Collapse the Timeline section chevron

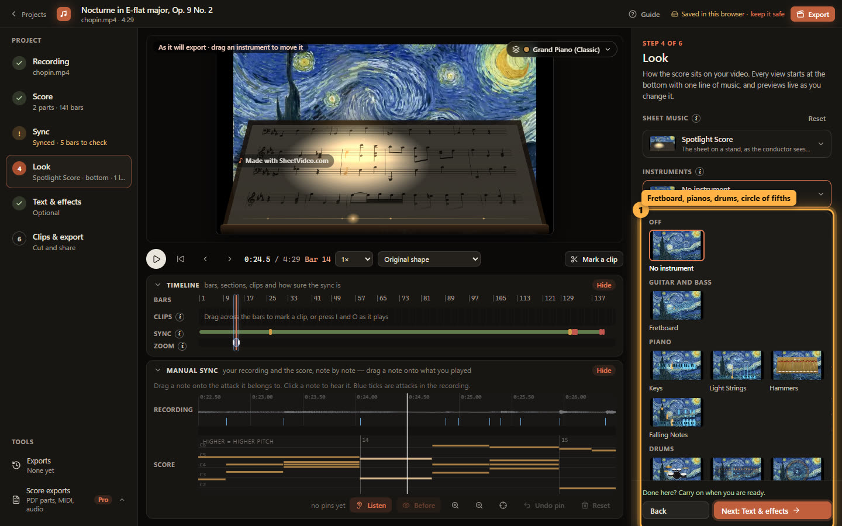[x=158, y=285]
